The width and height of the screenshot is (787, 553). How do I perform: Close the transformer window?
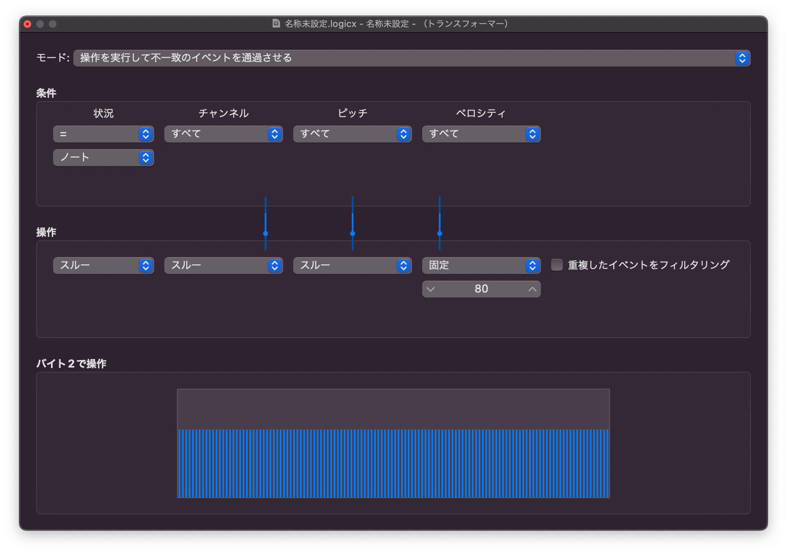coord(28,24)
